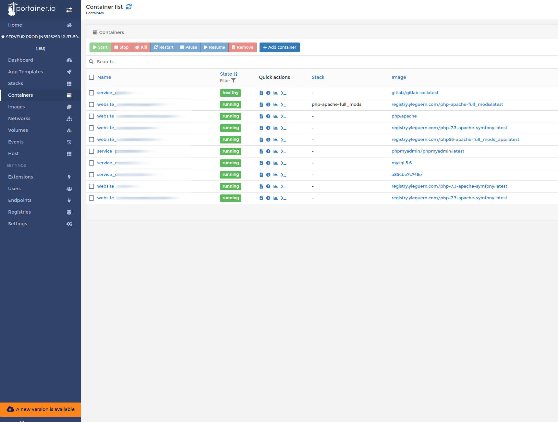Navigate to App Templates
The image size is (558, 422).
(25, 72)
